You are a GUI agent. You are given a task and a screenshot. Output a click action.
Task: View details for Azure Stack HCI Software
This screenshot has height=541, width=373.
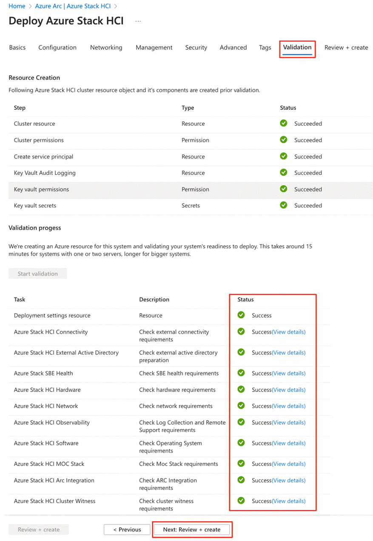pos(289,443)
